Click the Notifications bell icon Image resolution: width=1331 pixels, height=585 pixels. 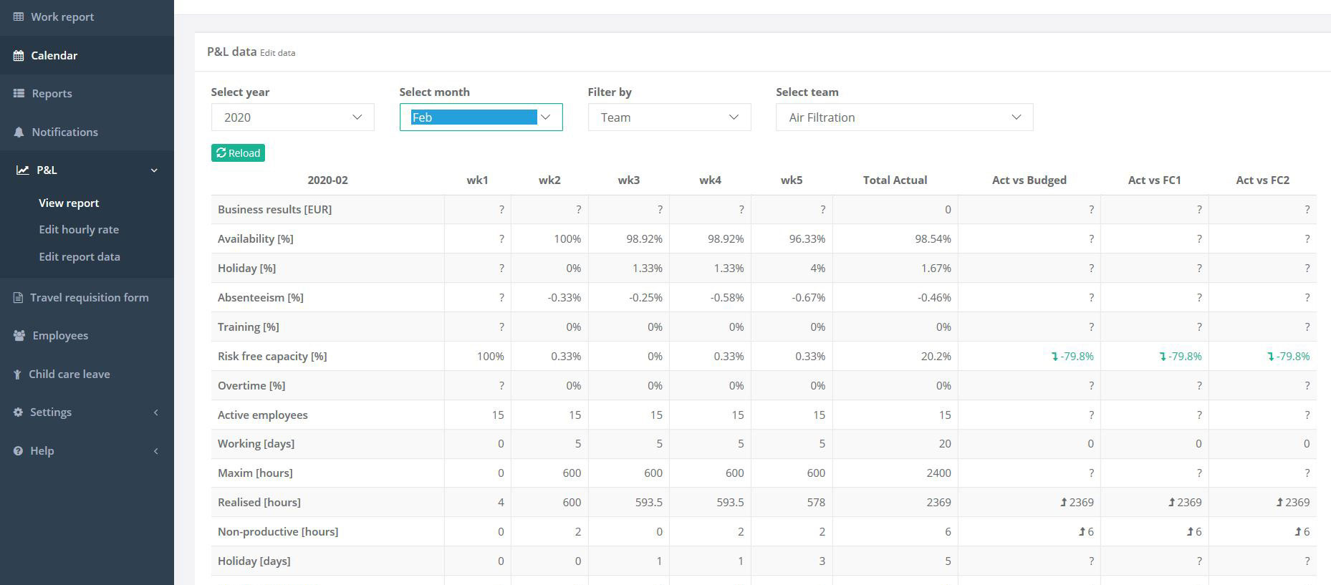pyautogui.click(x=19, y=132)
